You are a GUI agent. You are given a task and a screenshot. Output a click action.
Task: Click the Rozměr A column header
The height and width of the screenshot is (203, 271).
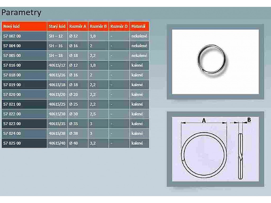coord(78,26)
